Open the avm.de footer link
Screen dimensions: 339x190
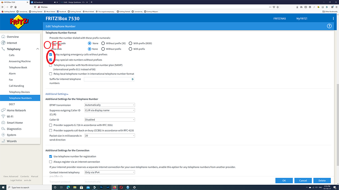pyautogui.click(x=27, y=180)
